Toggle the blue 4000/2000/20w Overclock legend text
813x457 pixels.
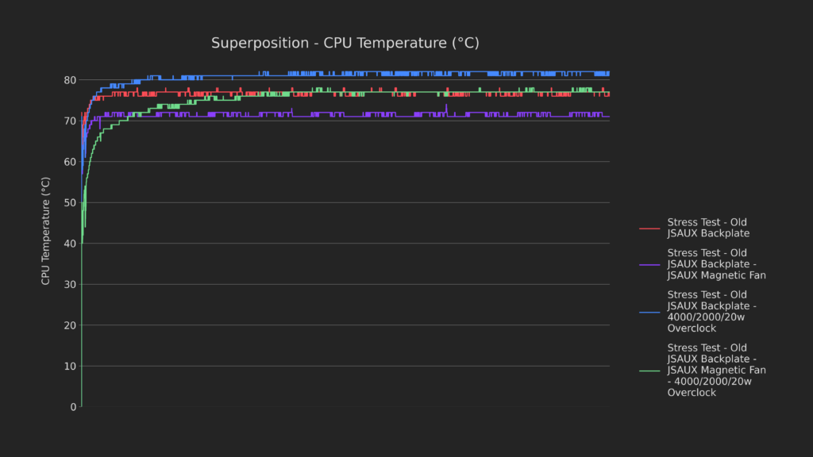click(711, 311)
